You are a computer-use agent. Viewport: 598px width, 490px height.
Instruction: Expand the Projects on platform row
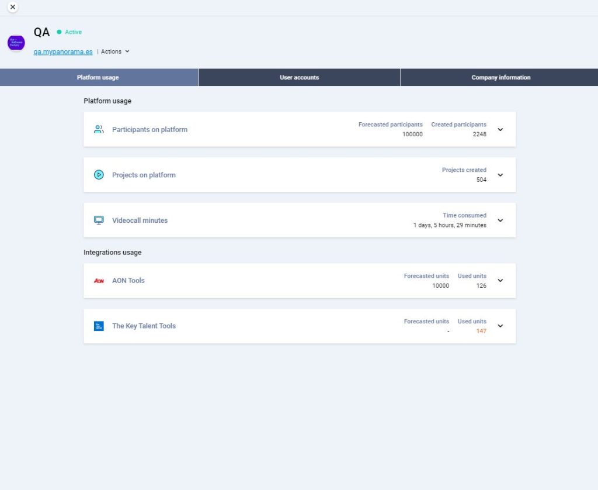tap(500, 175)
